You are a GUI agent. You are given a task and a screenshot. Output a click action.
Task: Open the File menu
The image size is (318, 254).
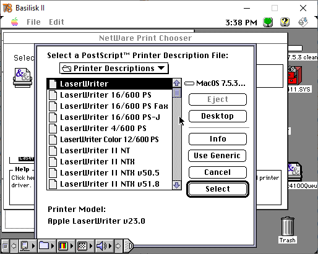[33, 22]
